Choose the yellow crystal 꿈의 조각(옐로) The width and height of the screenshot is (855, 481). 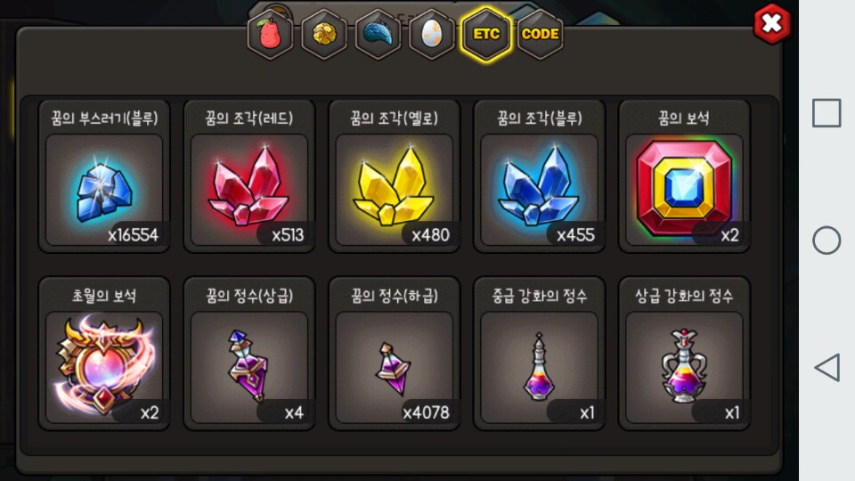395,176
